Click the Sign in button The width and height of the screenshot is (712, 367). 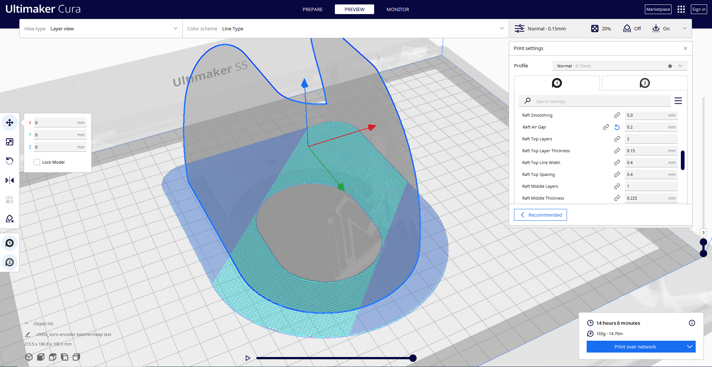[x=699, y=9]
